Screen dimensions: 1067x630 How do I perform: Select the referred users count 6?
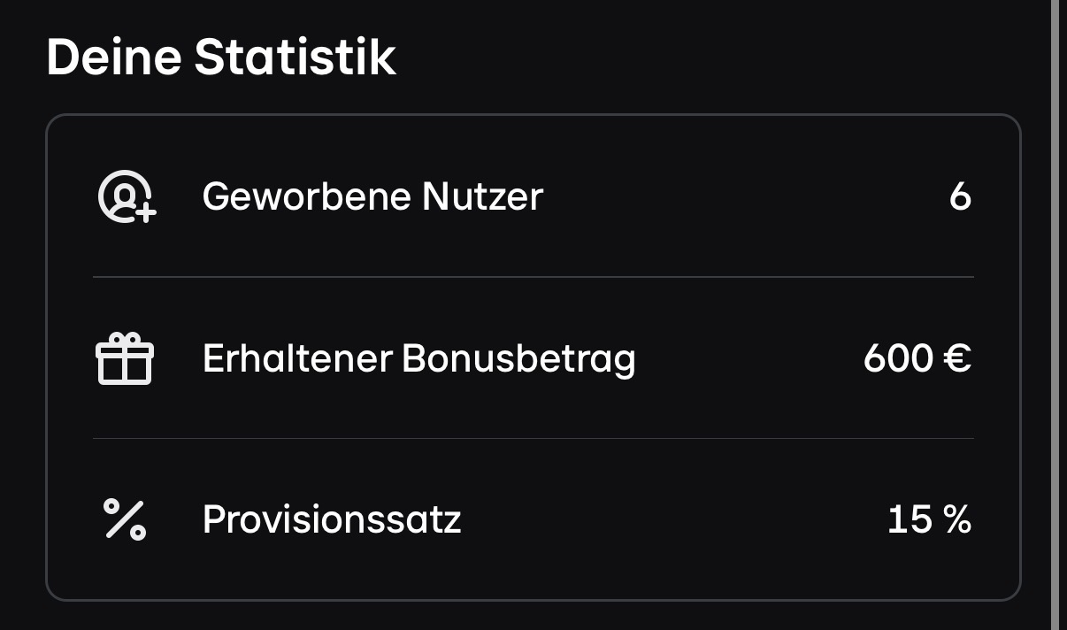tap(960, 196)
